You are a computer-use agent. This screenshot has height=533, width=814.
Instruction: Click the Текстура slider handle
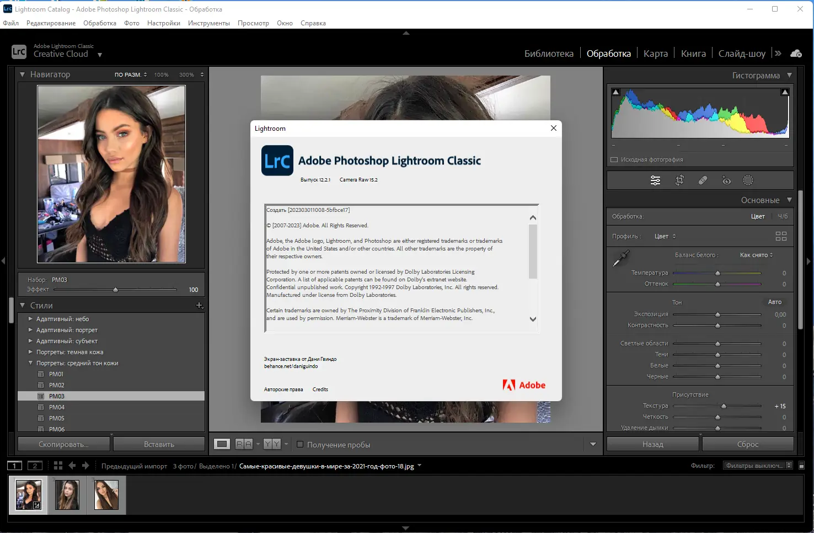(x=724, y=406)
